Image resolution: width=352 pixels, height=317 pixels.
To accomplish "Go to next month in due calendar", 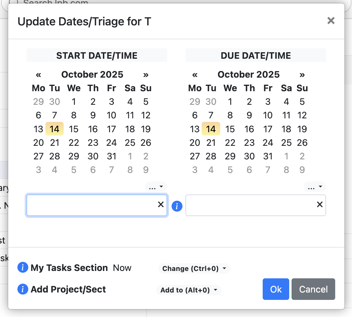I will click(302, 75).
